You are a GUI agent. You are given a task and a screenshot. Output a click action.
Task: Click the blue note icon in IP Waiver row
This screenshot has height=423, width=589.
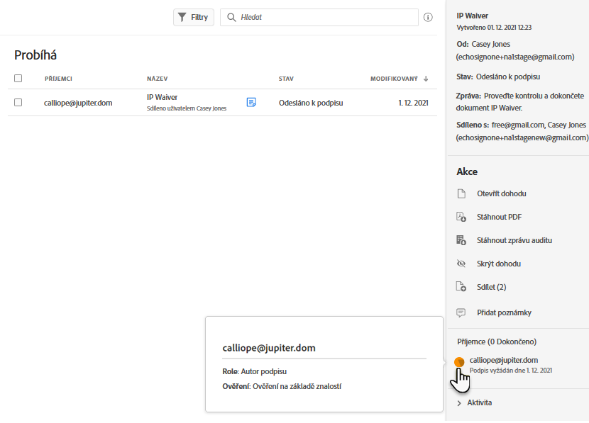(251, 102)
